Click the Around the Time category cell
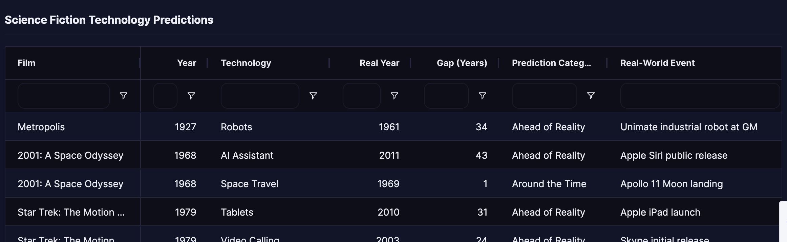787x242 pixels. (x=549, y=184)
